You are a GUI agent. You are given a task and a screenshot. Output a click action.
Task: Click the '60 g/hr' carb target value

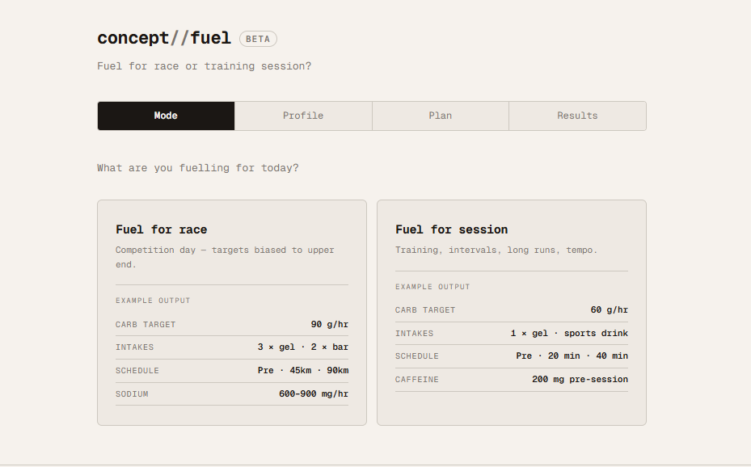click(610, 310)
